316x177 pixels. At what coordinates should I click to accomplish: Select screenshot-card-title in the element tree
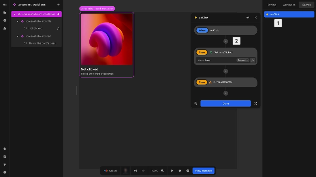tap(38, 21)
